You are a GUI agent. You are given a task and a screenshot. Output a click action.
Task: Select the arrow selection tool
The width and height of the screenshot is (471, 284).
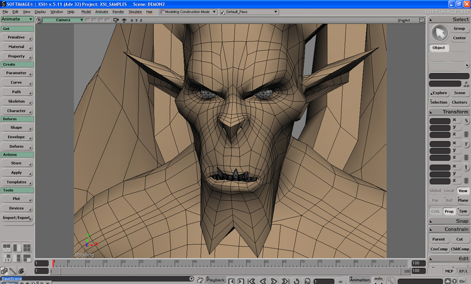[440, 33]
